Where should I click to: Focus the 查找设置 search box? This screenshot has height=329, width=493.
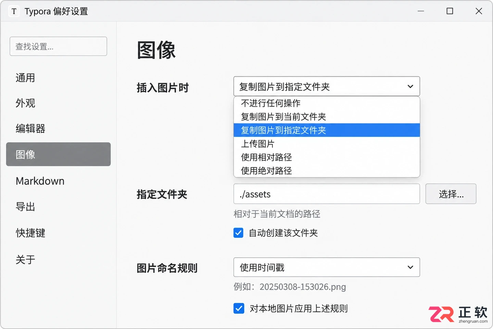pyautogui.click(x=58, y=46)
